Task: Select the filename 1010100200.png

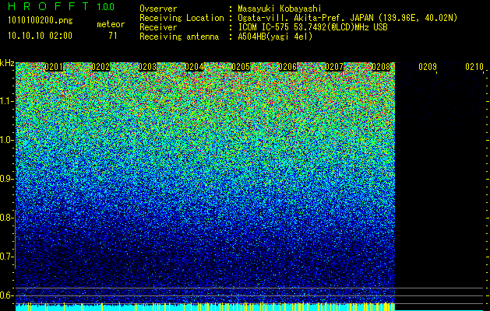Action: (41, 21)
